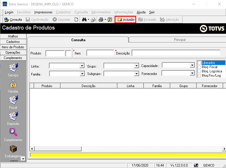Click the Operações sidebar button
Image resolution: width=226 pixels, height=168 pixels.
pos(13,52)
